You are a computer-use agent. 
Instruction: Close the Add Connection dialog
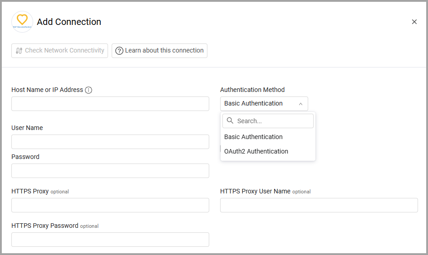click(x=414, y=22)
